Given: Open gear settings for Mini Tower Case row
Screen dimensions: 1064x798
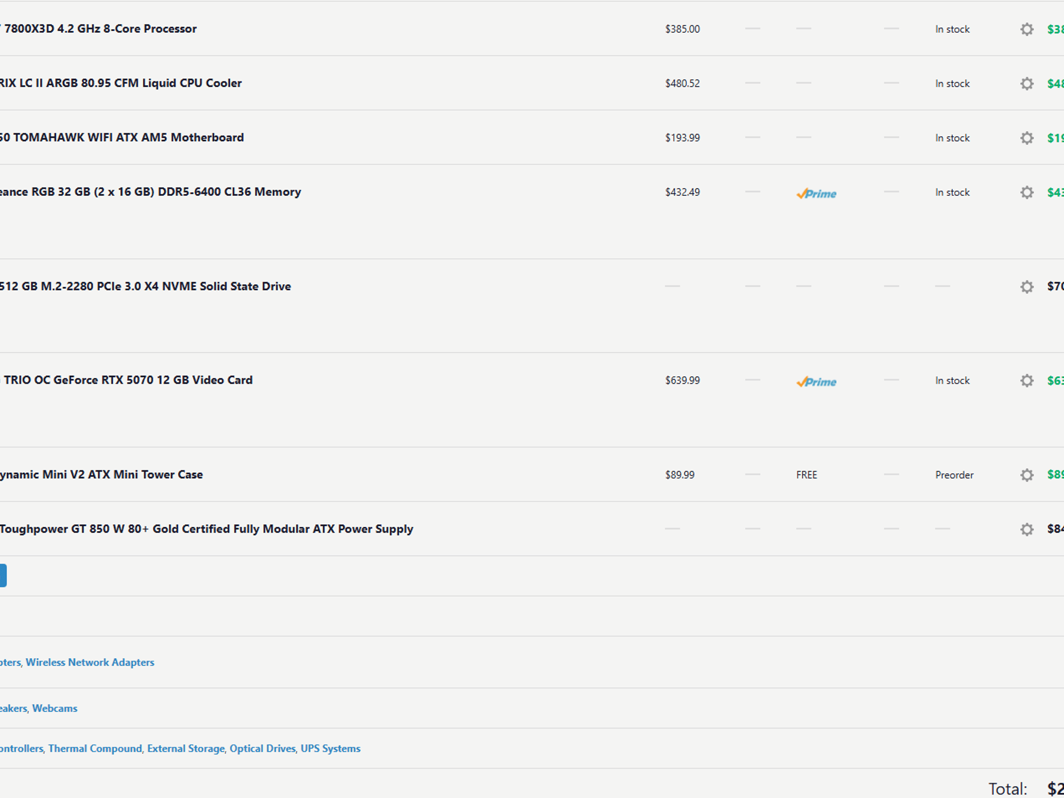Looking at the screenshot, I should (1027, 475).
